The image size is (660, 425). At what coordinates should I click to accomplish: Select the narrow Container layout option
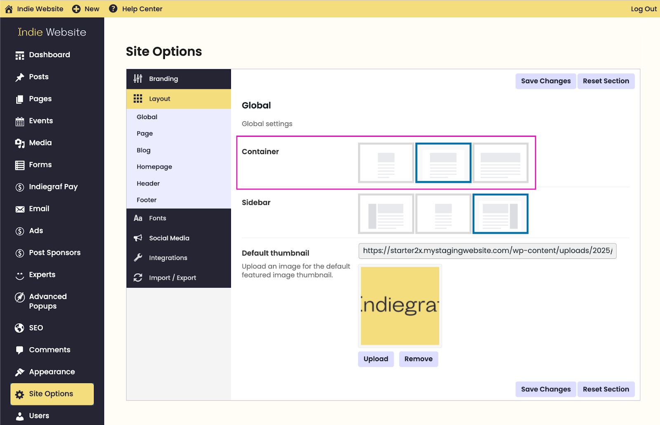[386, 163]
